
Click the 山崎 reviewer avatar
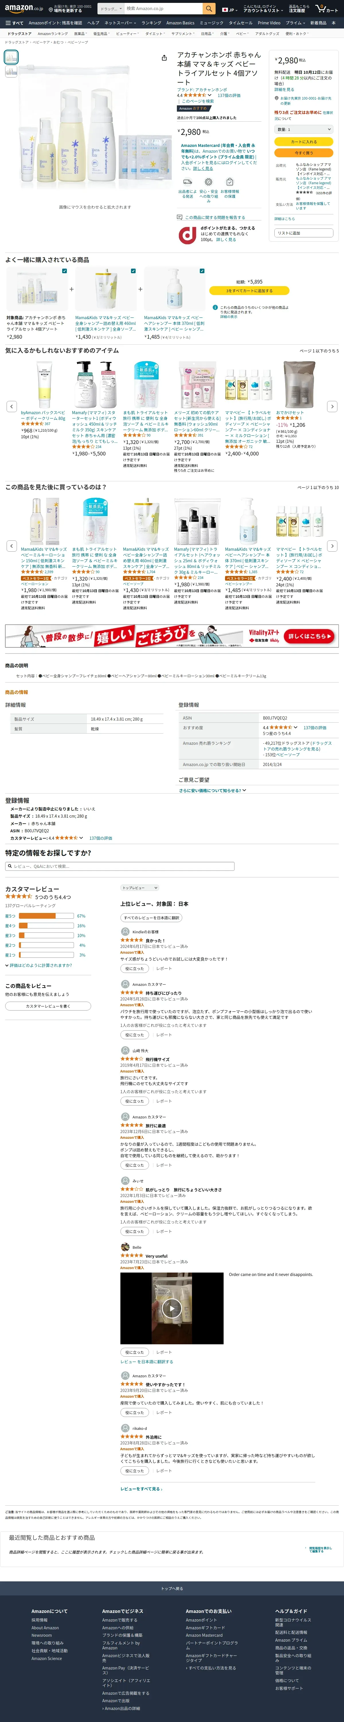click(x=125, y=1050)
